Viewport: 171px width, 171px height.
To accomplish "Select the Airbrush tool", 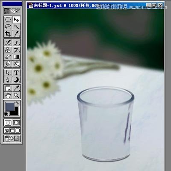I will pyautogui.click(x=8, y=42).
